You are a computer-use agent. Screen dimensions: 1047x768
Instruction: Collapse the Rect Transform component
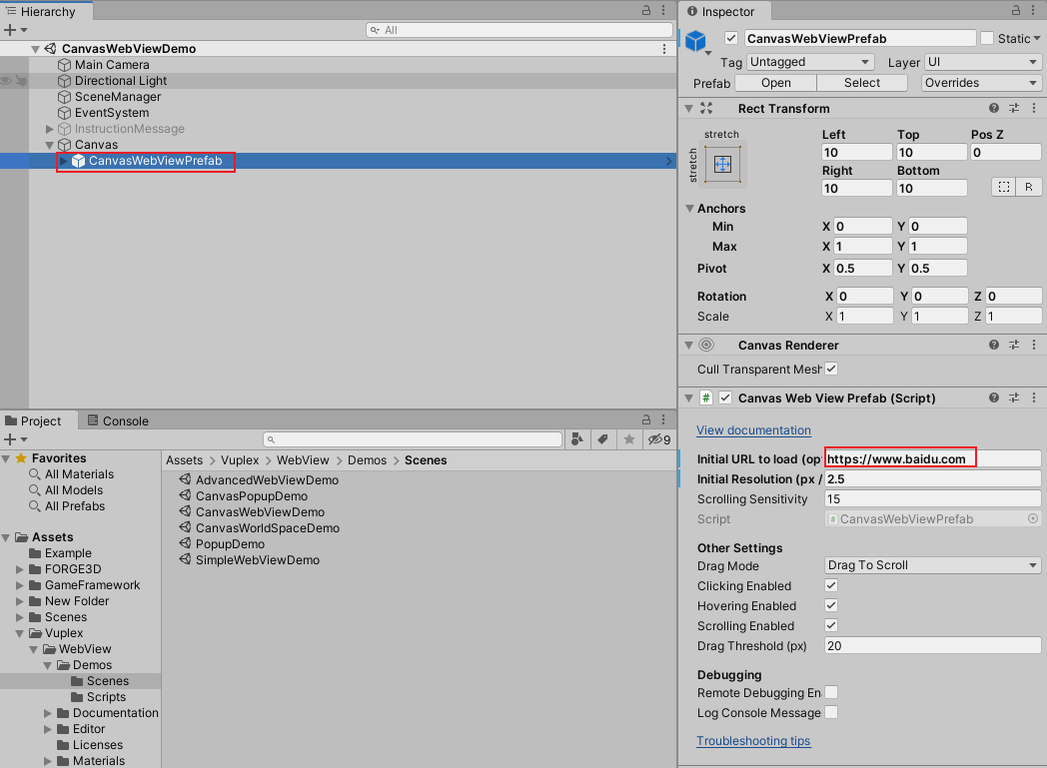[x=688, y=108]
